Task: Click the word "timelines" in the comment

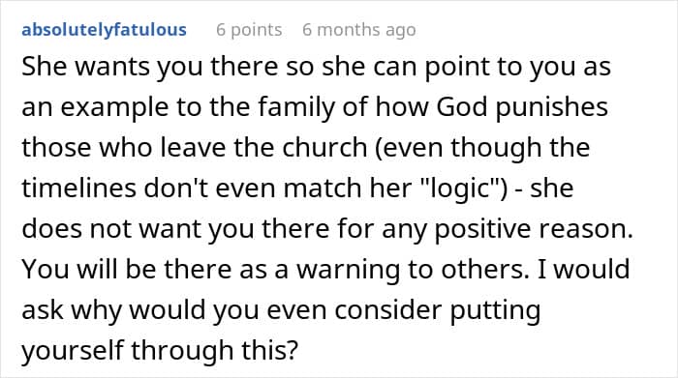Action: [79, 188]
